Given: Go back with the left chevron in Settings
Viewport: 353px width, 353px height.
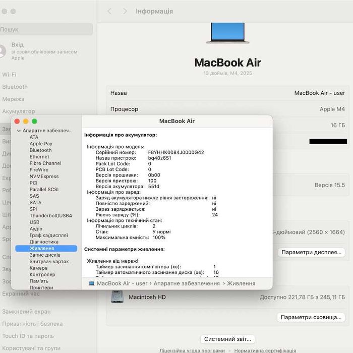Looking at the screenshot, I should coord(109,11).
